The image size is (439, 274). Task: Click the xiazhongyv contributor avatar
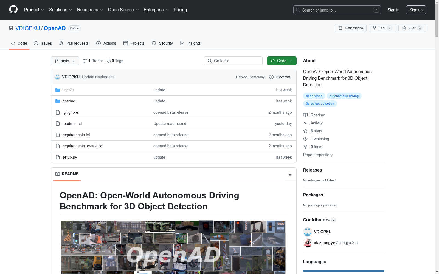pyautogui.click(x=308, y=243)
